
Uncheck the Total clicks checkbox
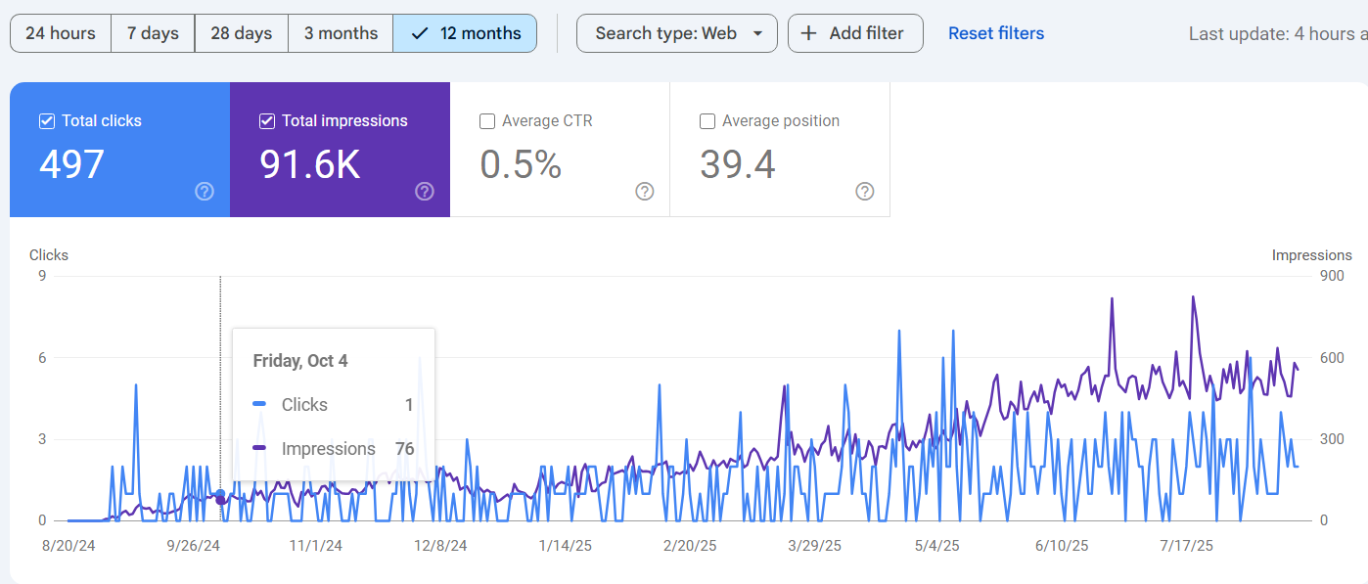[x=47, y=121]
